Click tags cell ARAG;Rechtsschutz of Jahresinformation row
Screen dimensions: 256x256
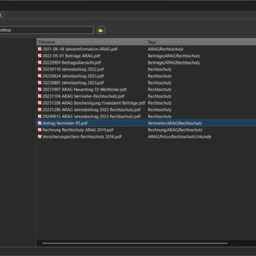[x=165, y=49]
